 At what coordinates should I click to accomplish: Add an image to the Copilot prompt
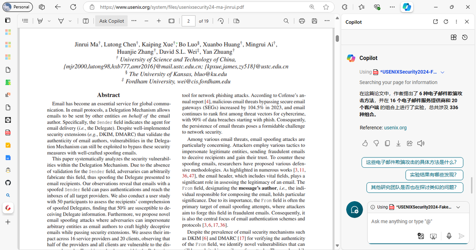pos(421,236)
